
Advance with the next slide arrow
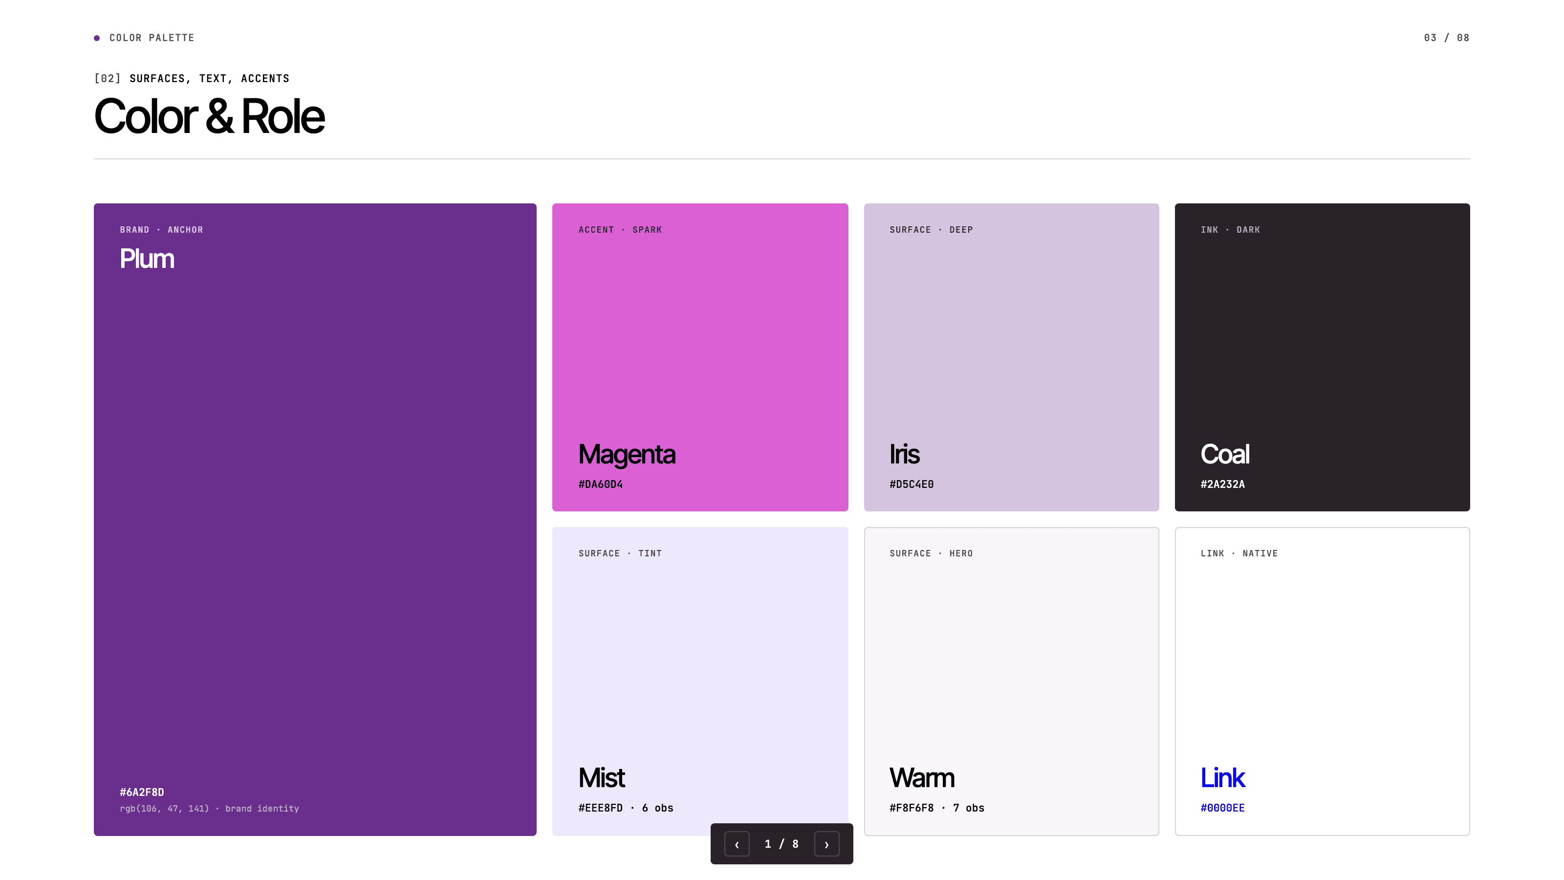point(826,844)
